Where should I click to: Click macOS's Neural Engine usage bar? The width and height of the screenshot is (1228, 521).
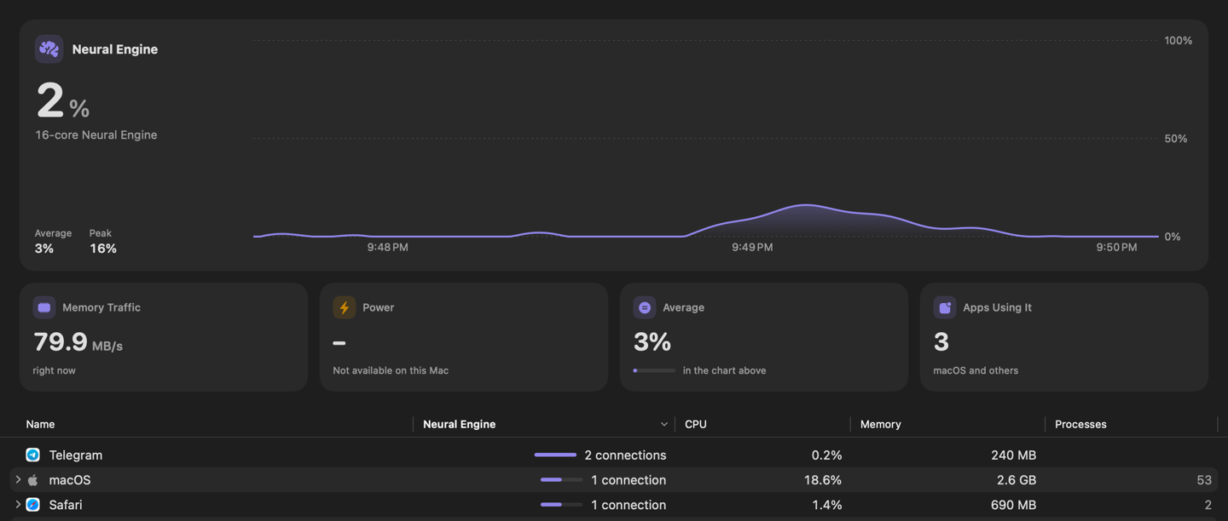tap(561, 480)
